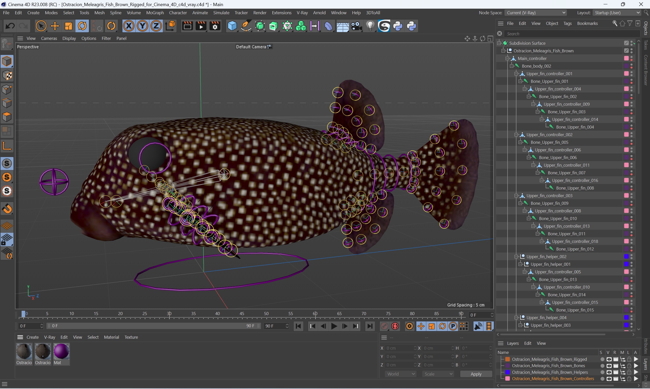Click the pink layer color of Main_controller
This screenshot has height=389, width=650.
pos(626,58)
